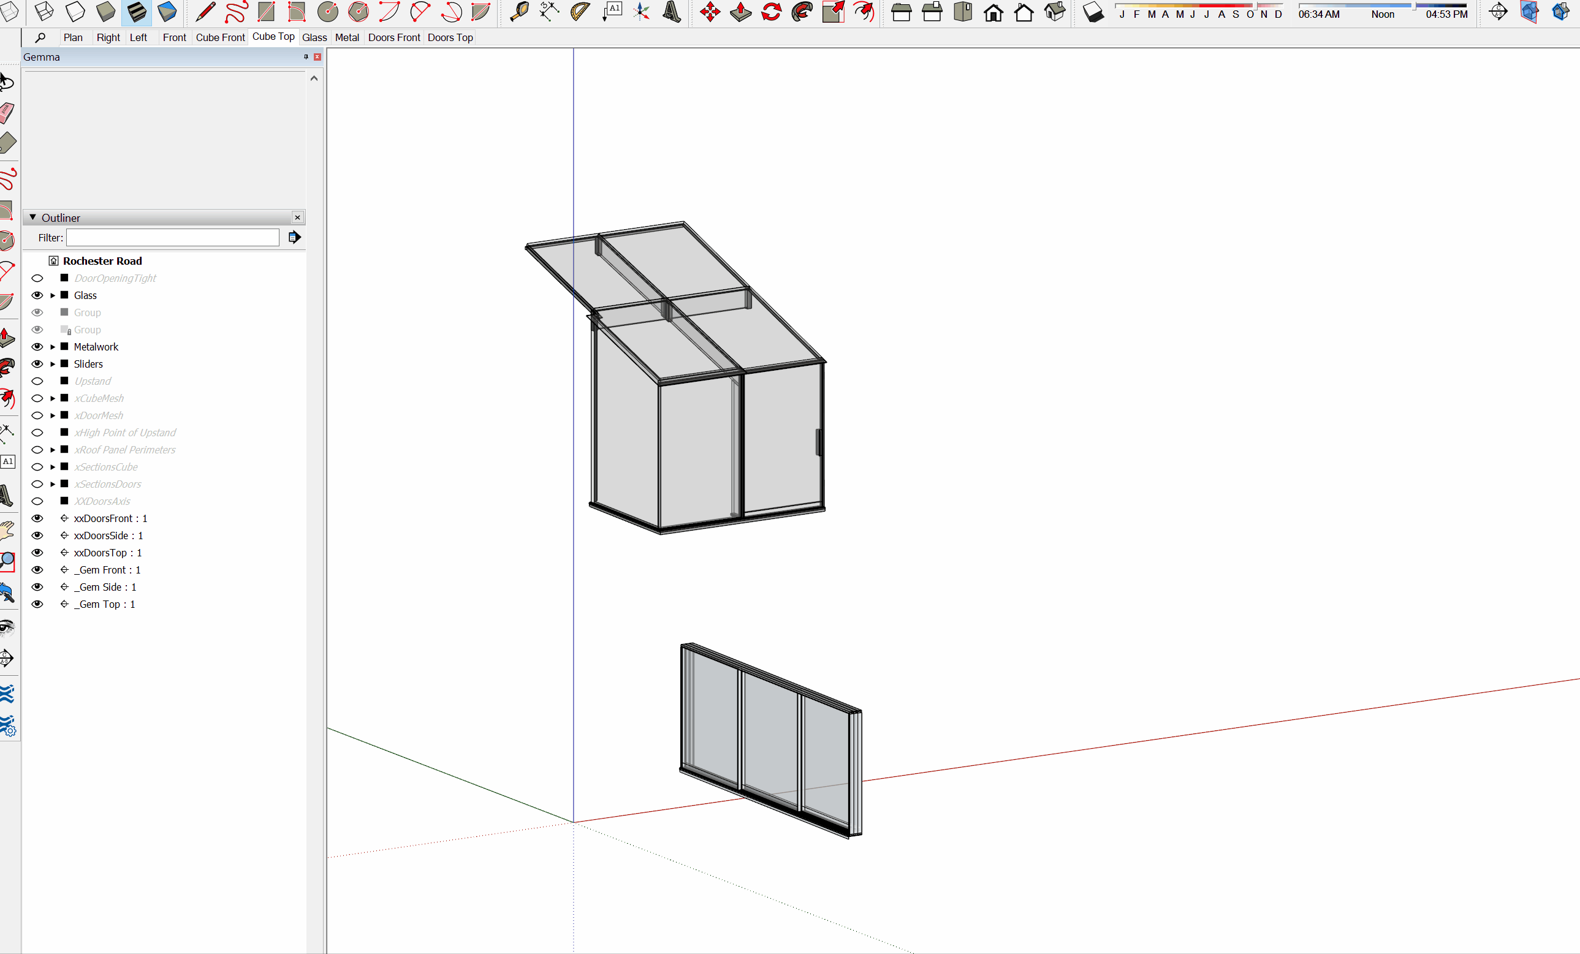Hide the Glass group
The image size is (1580, 954).
[x=37, y=295]
